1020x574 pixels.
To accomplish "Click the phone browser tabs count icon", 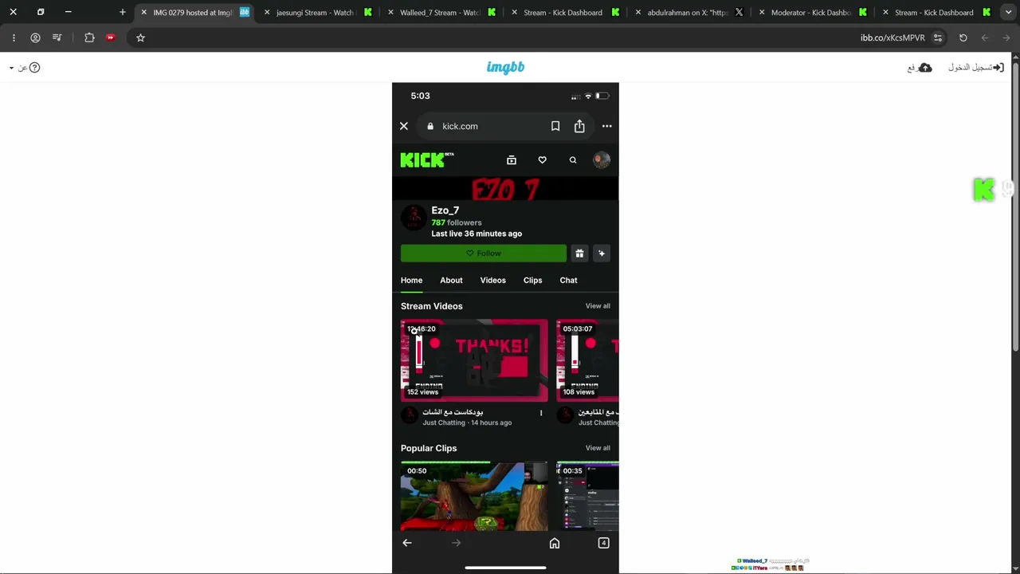I will pos(603,543).
